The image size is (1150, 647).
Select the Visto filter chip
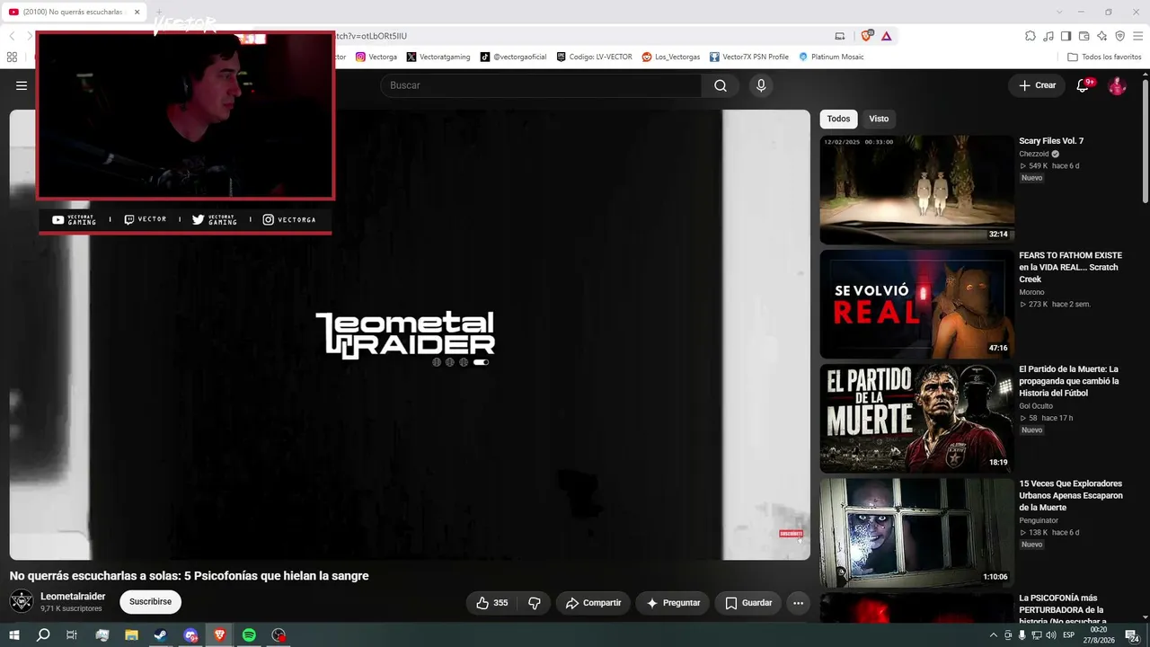879,119
